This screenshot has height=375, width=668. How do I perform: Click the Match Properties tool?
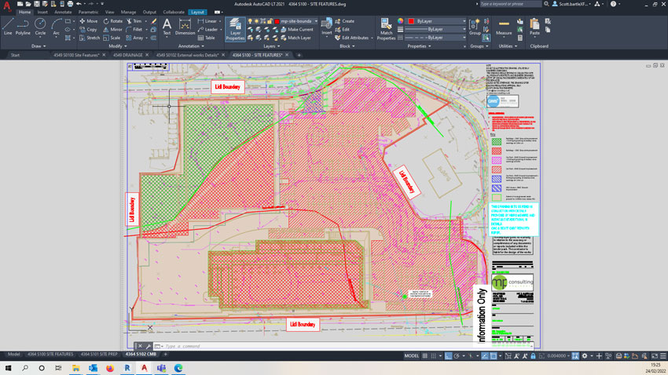click(386, 27)
